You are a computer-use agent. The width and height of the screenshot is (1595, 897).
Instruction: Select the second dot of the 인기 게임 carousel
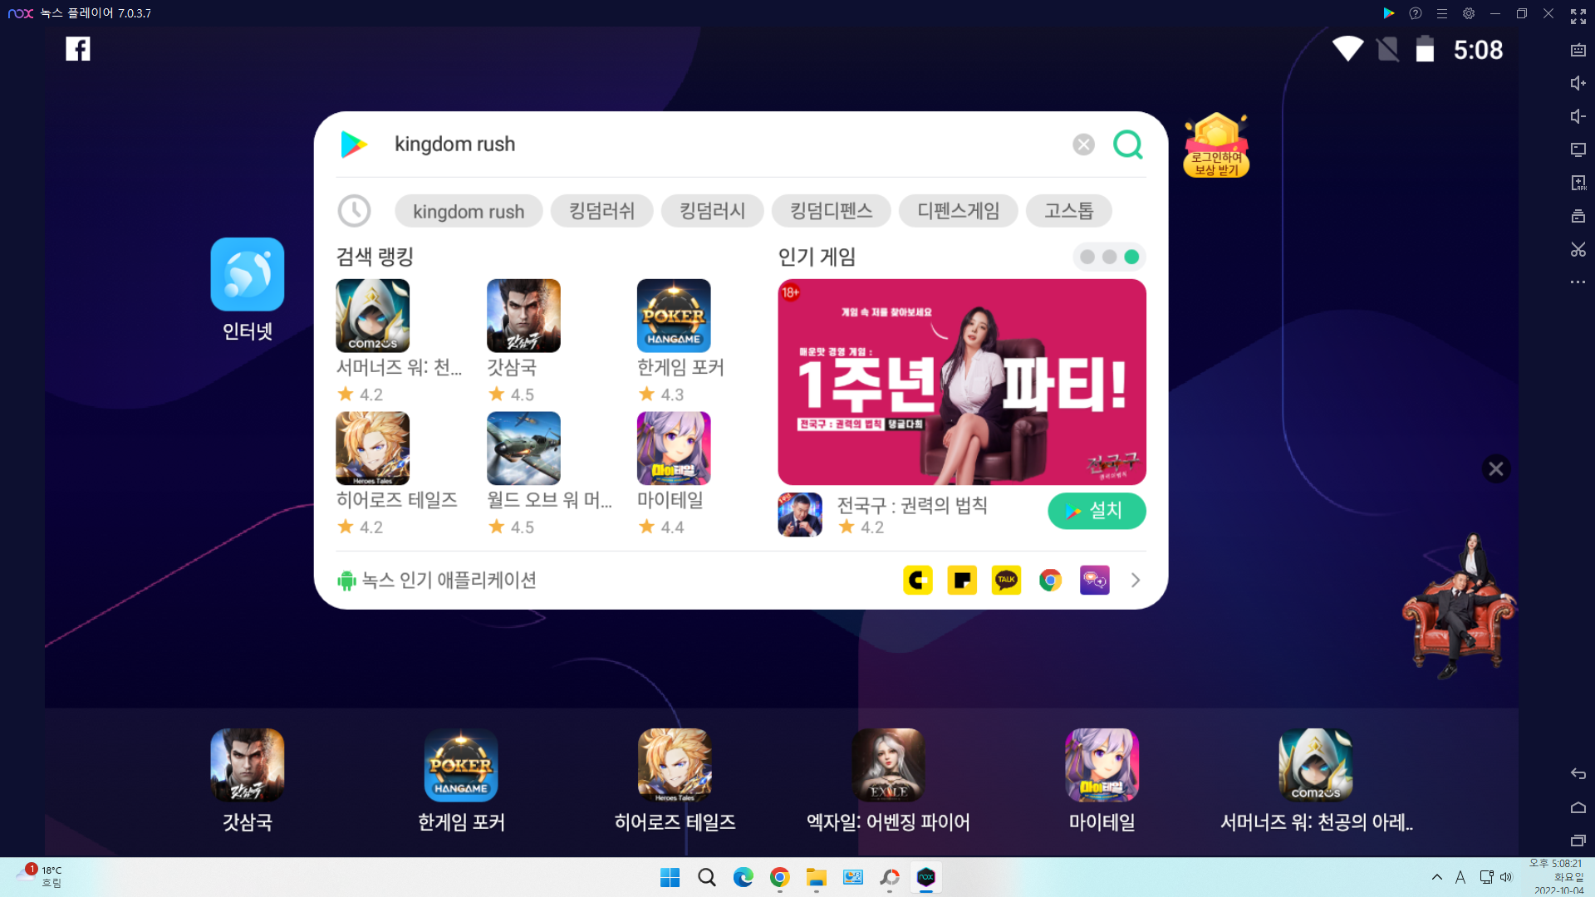[x=1110, y=257]
